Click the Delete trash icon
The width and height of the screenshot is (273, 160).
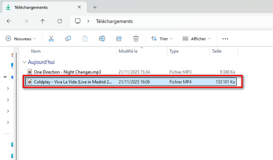point(136,39)
